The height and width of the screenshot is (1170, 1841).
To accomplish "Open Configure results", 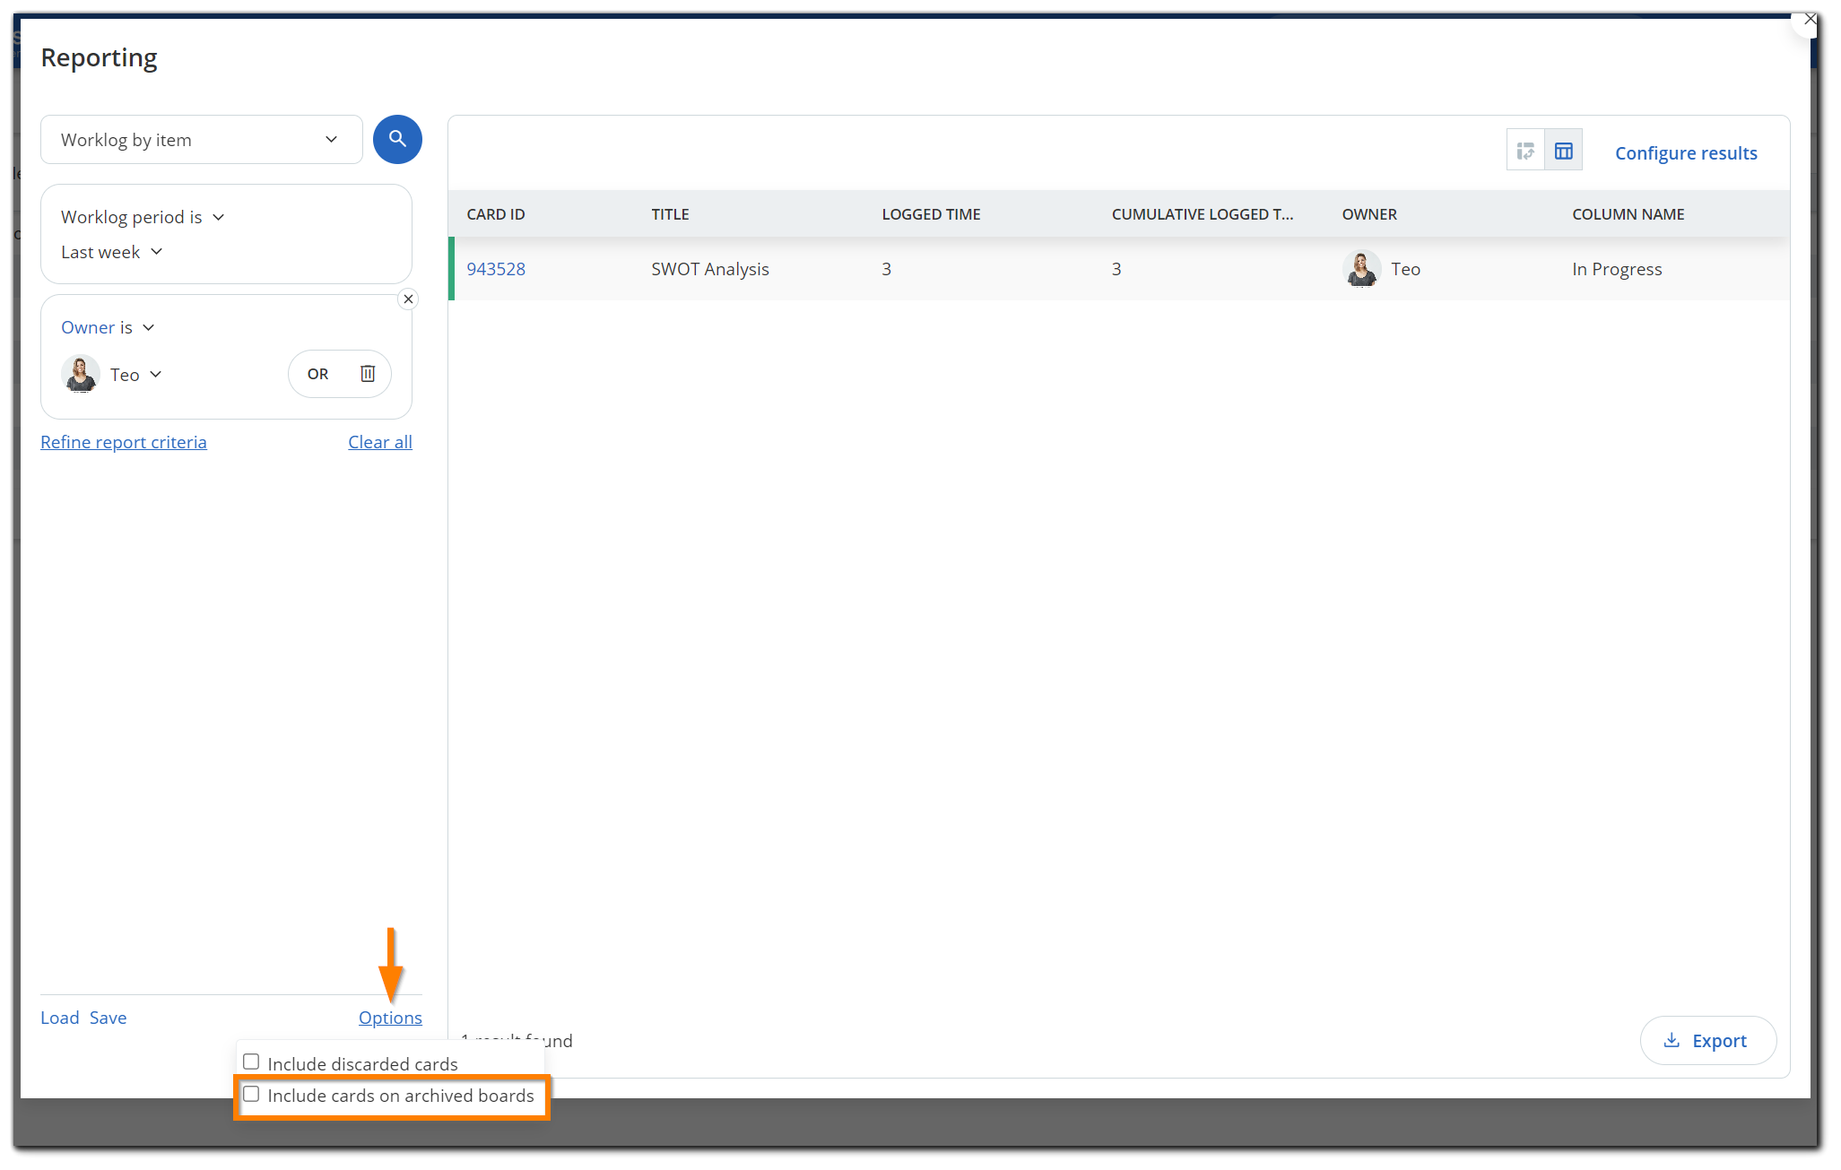I will click(x=1686, y=152).
